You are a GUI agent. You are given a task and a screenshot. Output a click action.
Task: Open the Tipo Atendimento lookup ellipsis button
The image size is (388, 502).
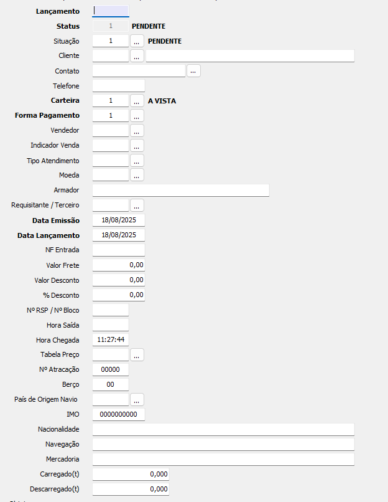(137, 161)
